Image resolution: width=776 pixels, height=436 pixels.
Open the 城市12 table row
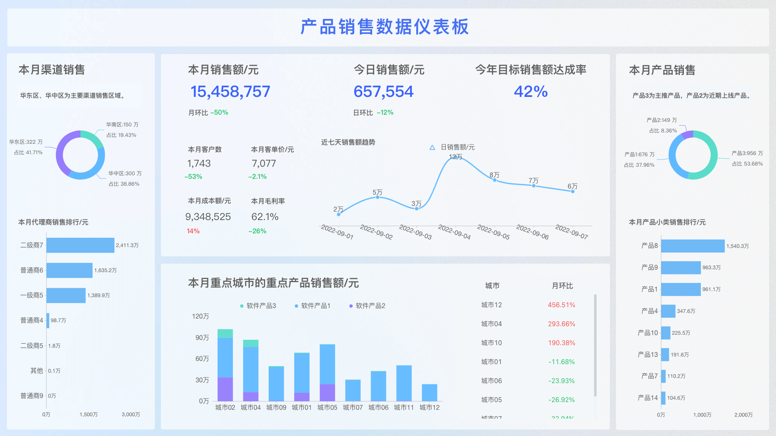[491, 305]
